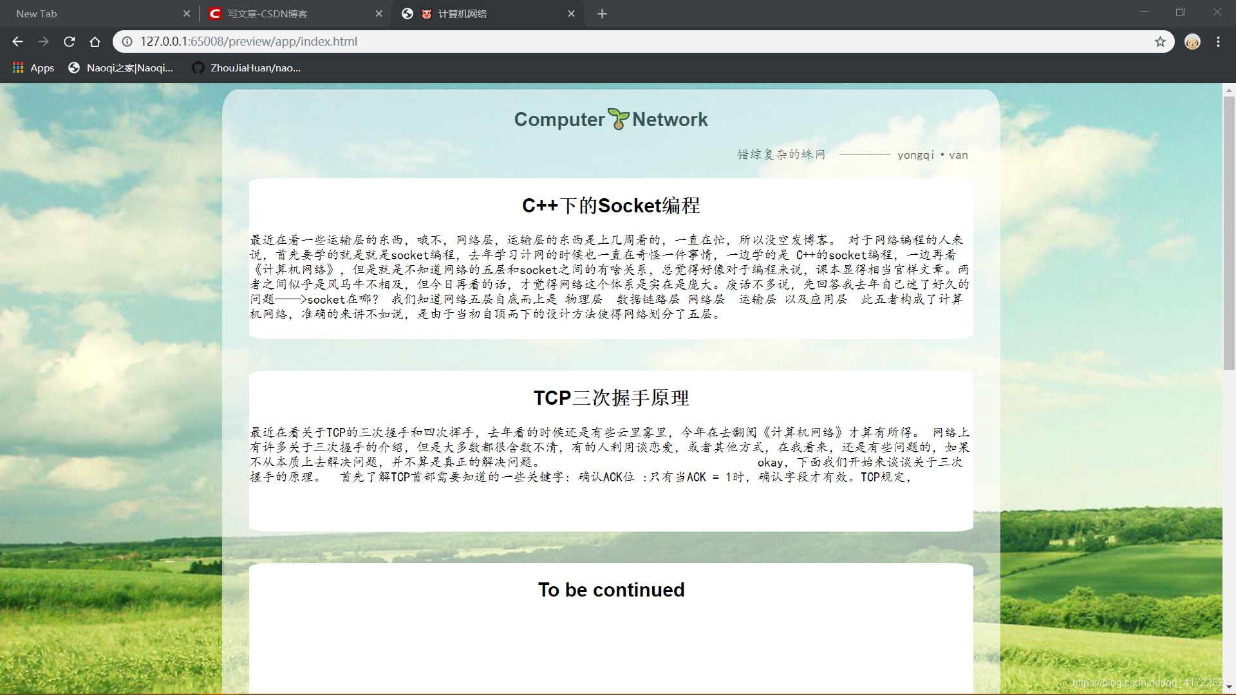The image size is (1236, 695).
Task: Open the Chrome profile avatar
Action: coord(1192,42)
